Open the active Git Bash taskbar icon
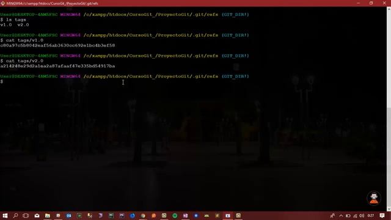Image resolution: width=391 pixels, height=220 pixels. point(228,216)
